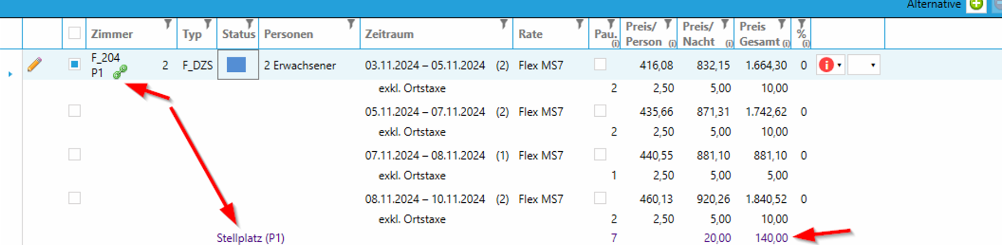Open the filter icon on the Personen column
This screenshot has height=245, width=1002.
pos(351,24)
